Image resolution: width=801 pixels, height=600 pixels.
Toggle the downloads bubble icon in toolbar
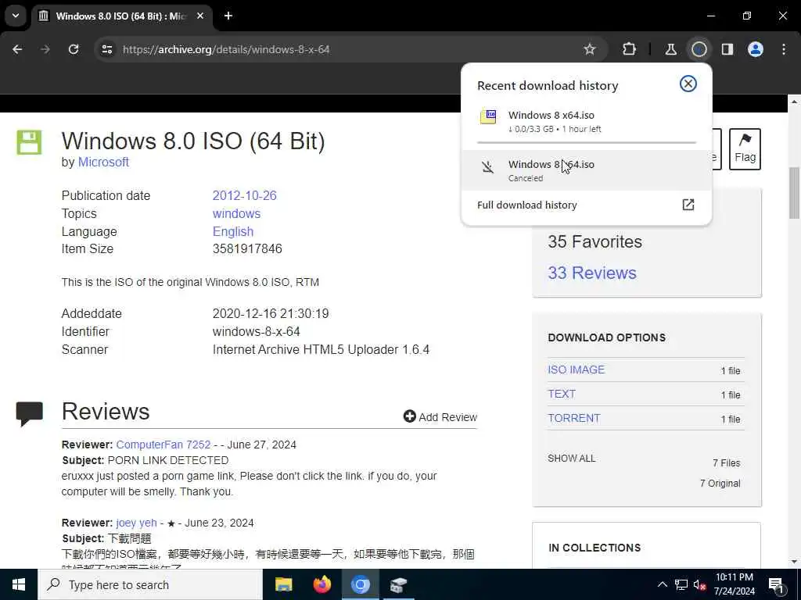coord(699,49)
